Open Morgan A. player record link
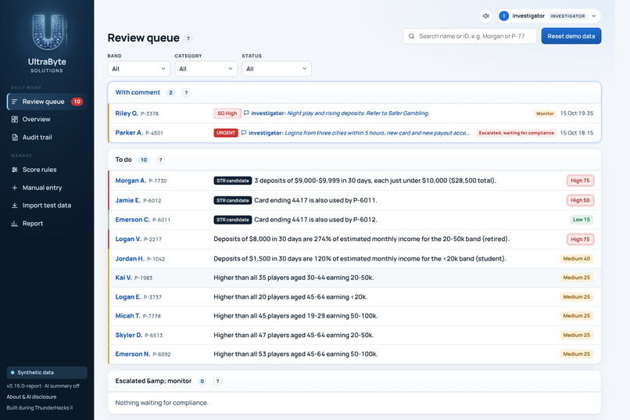630x420 pixels. [131, 181]
